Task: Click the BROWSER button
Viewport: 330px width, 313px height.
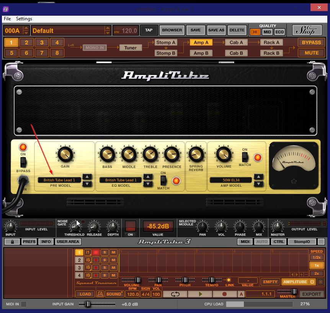Action: (x=172, y=30)
